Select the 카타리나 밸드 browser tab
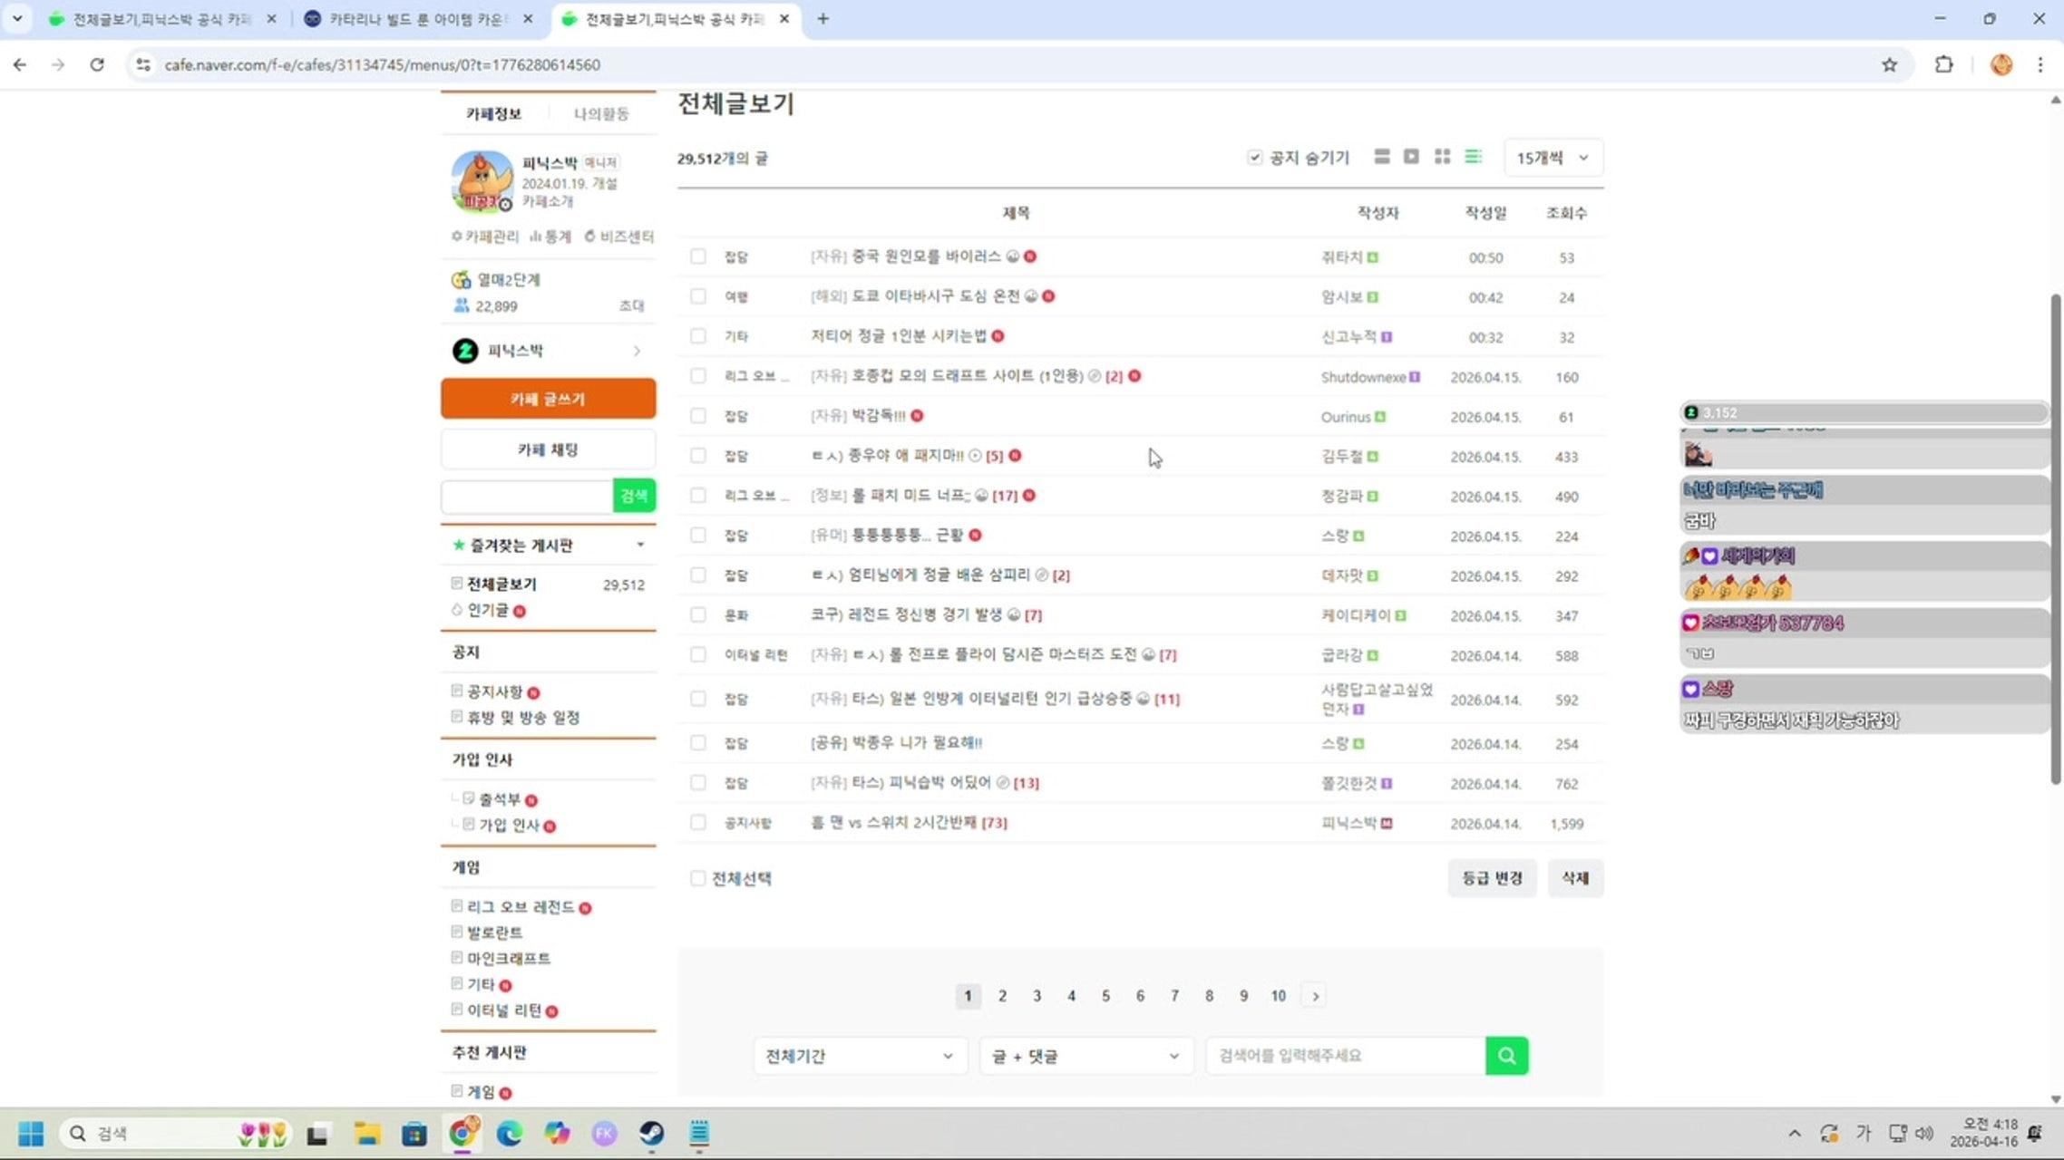 tap(407, 18)
